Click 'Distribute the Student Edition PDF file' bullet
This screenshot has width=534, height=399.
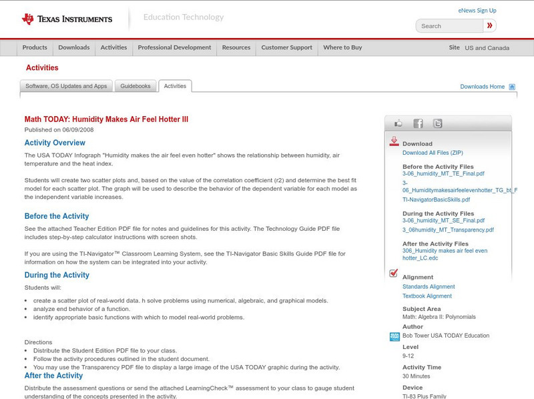[105, 351]
